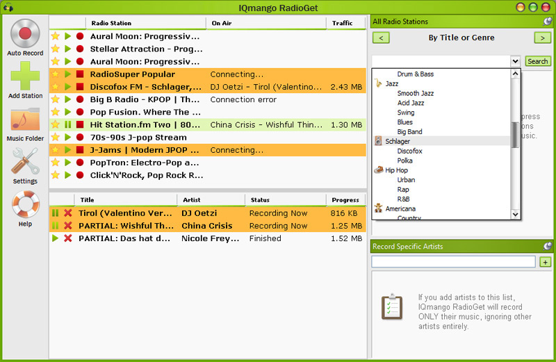The width and height of the screenshot is (556, 362).
Task: Delete the Tirol (Valentino Ver... recording
Action: tap(67, 213)
